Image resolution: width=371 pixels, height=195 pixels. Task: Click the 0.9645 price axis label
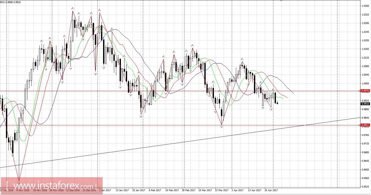pyautogui.click(x=365, y=161)
